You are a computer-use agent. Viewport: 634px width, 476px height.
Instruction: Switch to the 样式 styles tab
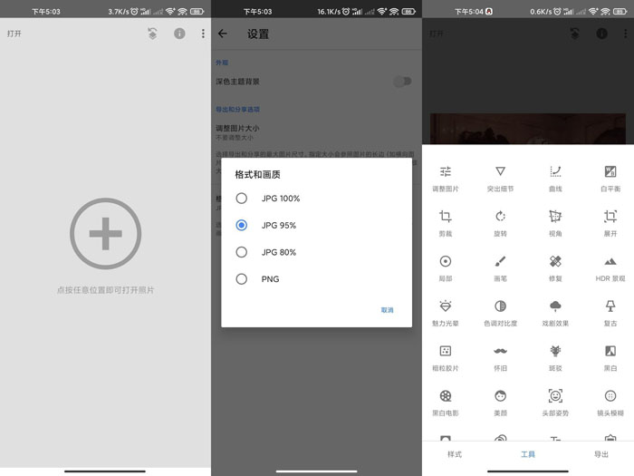point(455,453)
